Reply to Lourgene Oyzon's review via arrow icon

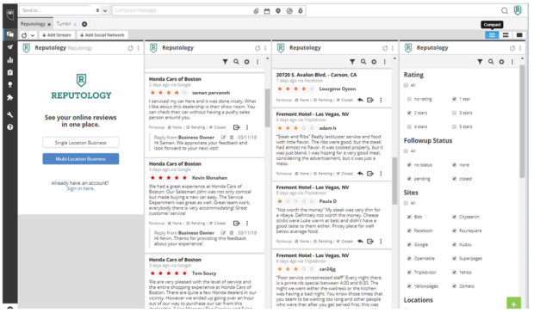[x=360, y=100]
